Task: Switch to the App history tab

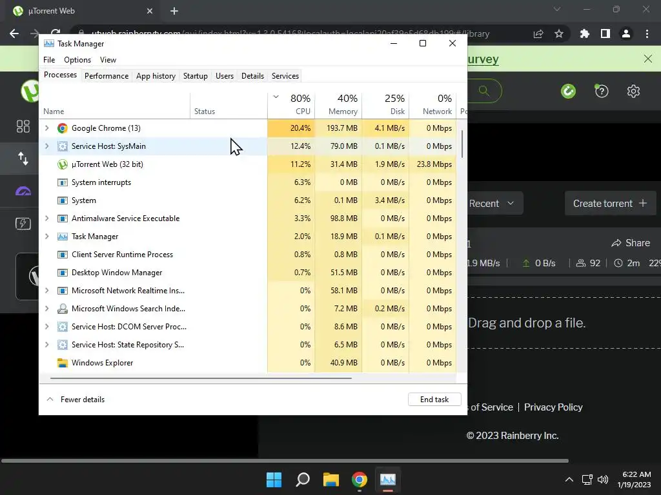Action: (156, 76)
